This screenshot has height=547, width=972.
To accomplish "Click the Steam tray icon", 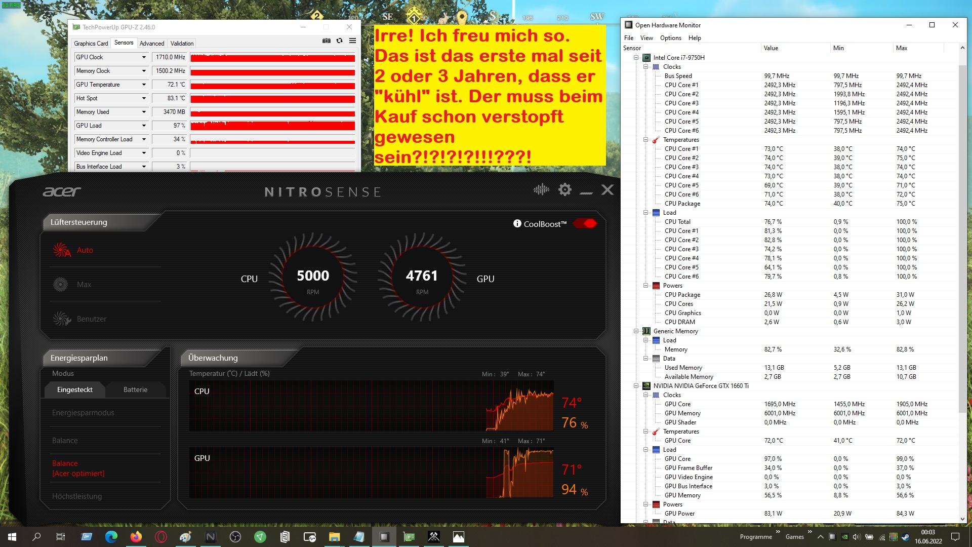I will (906, 537).
